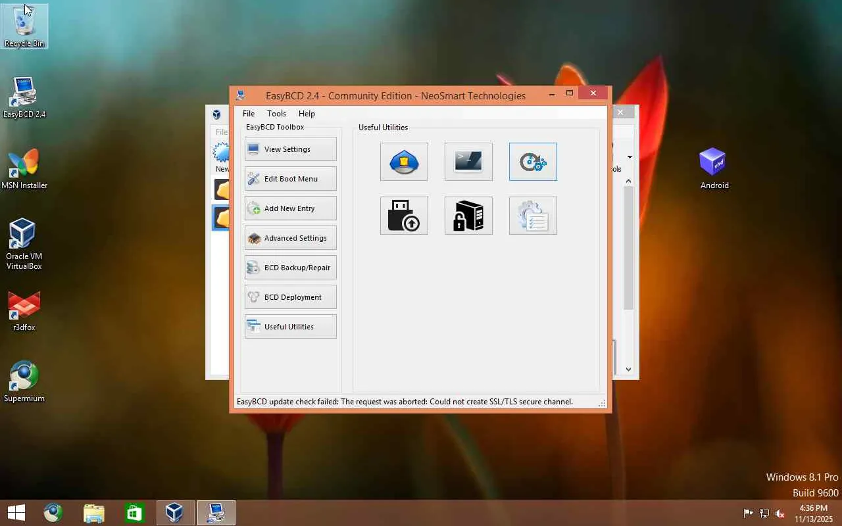Click the Supermium browser taskbar icon

click(53, 513)
